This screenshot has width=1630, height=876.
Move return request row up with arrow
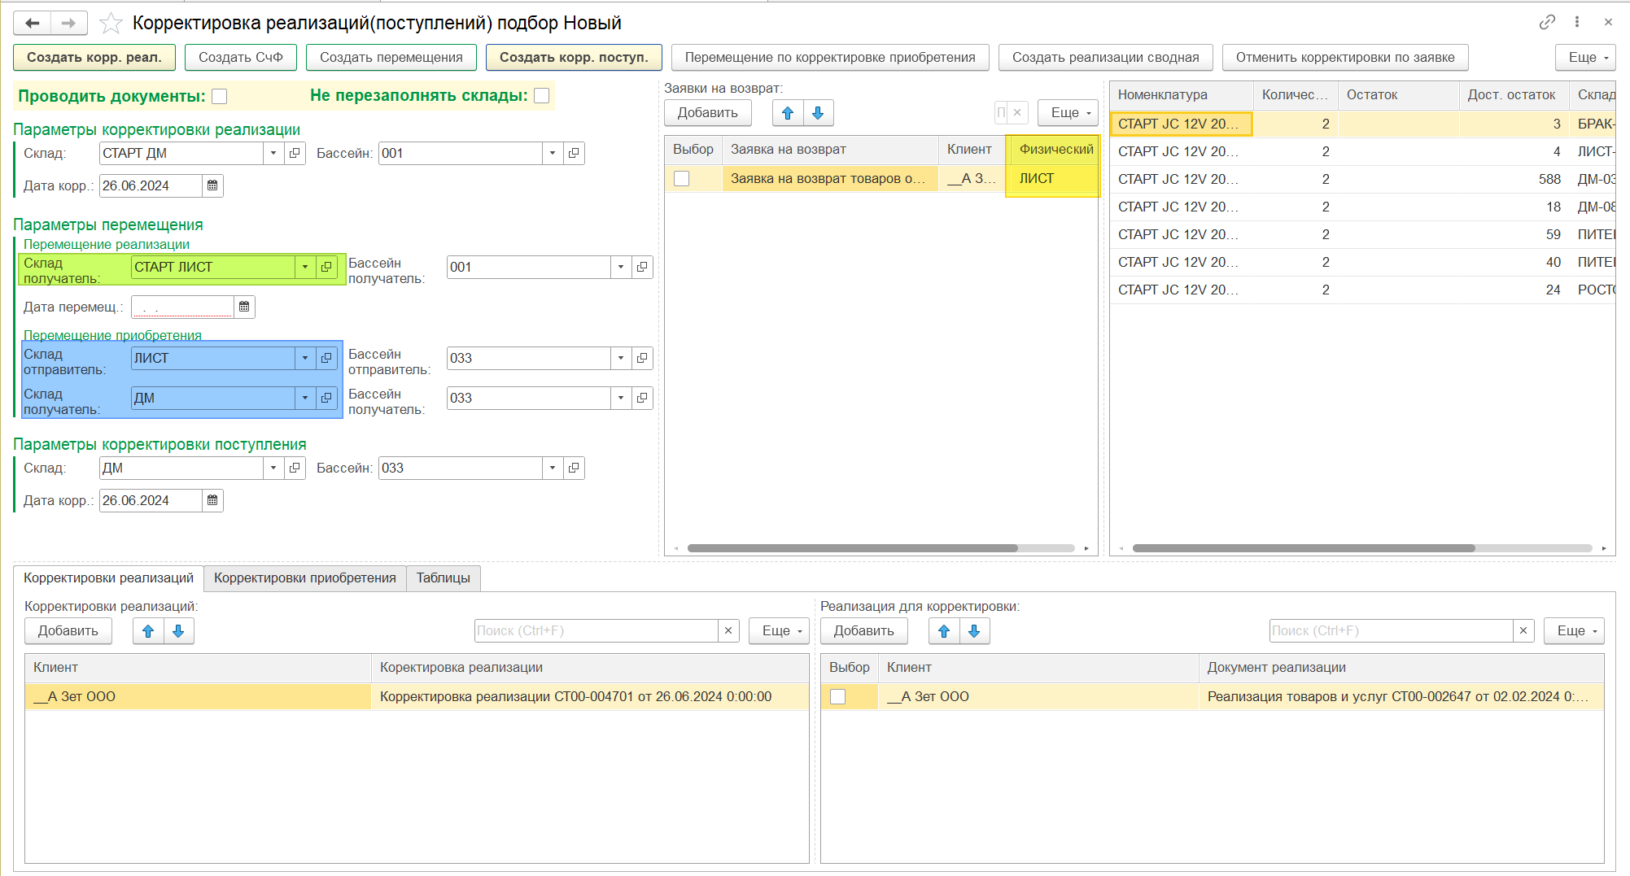click(788, 113)
